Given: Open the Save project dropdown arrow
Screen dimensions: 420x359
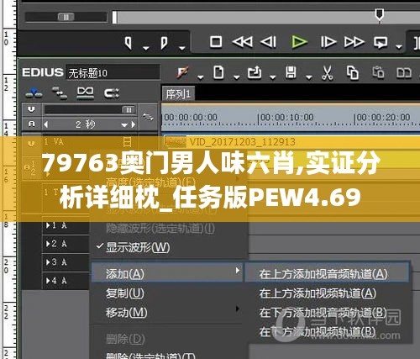Looking at the screenshot, I should click(309, 77).
